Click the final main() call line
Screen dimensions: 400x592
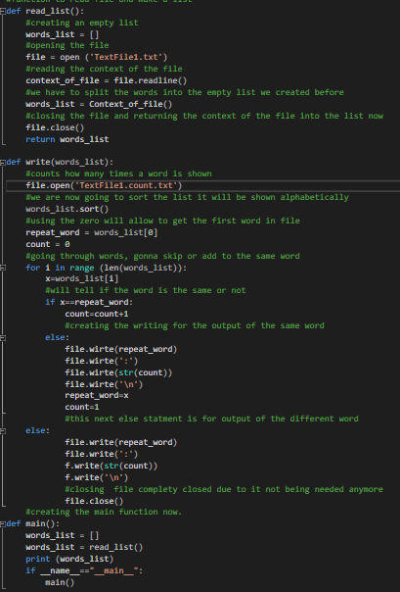[x=60, y=582]
